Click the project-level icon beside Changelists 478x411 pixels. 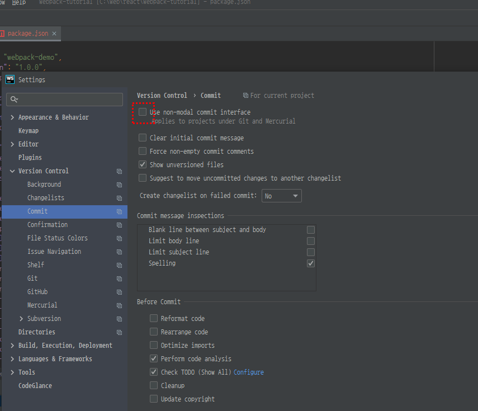pyautogui.click(x=119, y=198)
